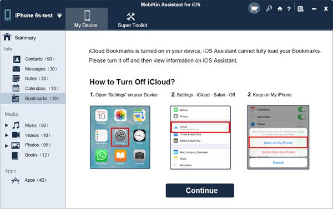
Task: Click the Books icon
Action: point(15,156)
